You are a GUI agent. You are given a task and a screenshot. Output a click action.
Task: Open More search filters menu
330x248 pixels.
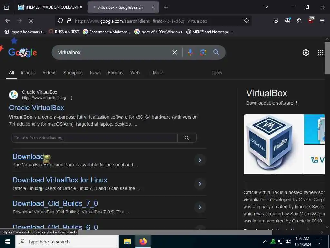(x=156, y=73)
